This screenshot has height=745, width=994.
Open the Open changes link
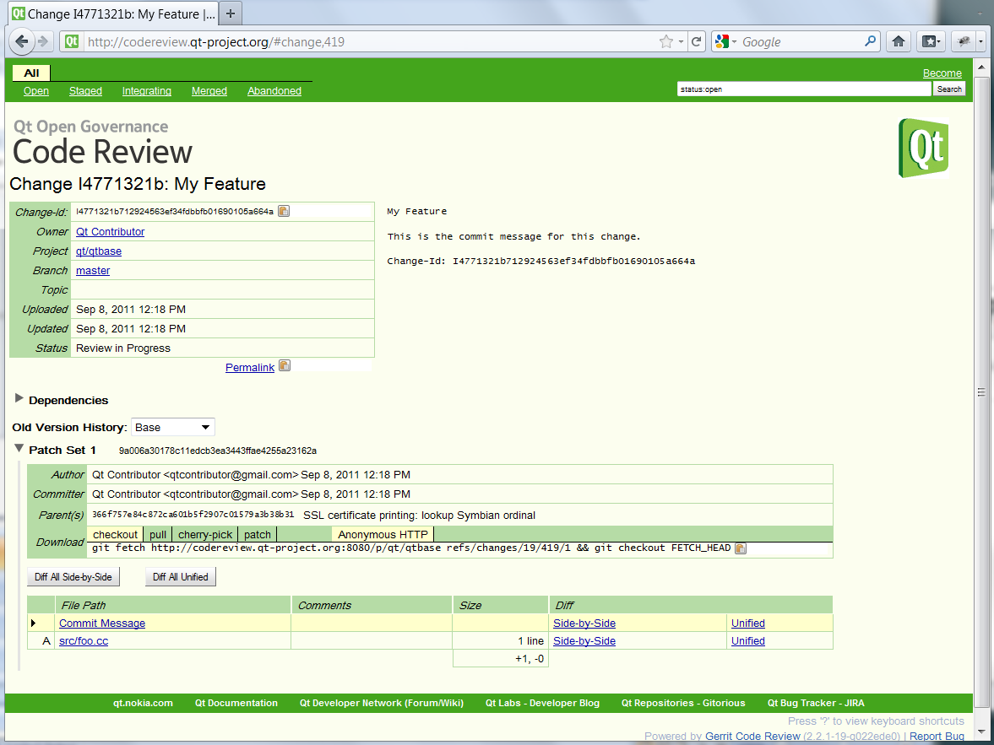[36, 90]
